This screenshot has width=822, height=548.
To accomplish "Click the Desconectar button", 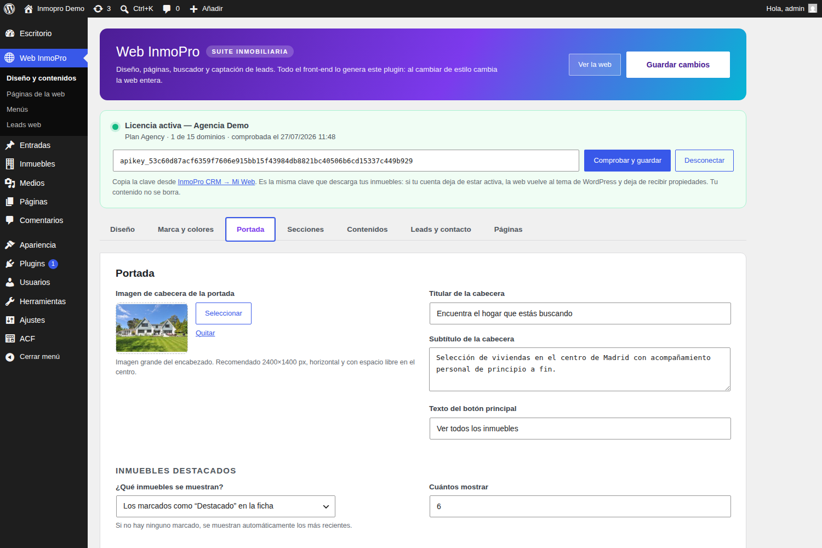I will click(704, 161).
